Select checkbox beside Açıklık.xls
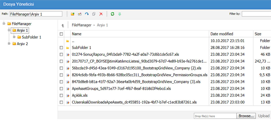This screenshot has width=271, height=121. point(61,95)
